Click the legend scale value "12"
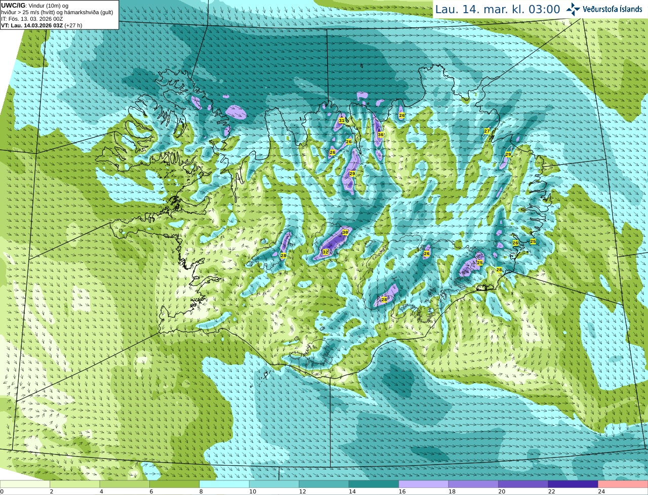The image size is (648, 495). coord(302,491)
